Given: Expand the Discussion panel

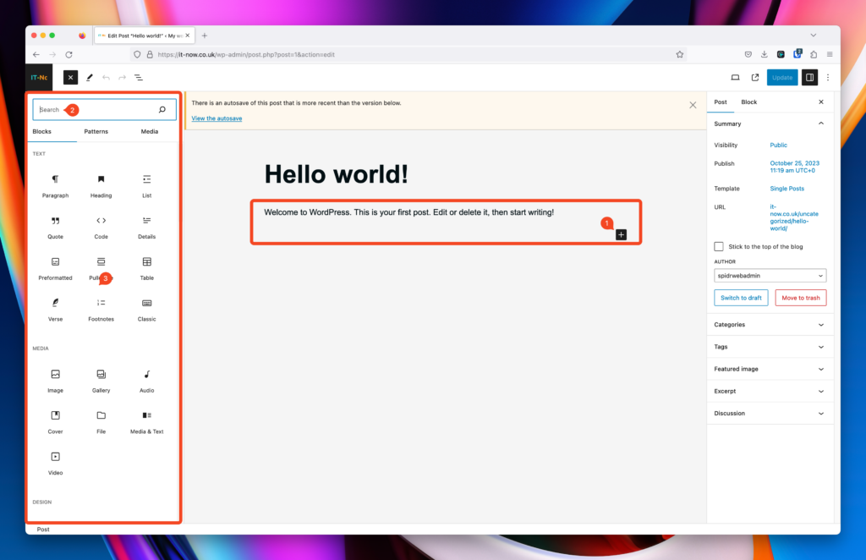Looking at the screenshot, I should point(770,413).
